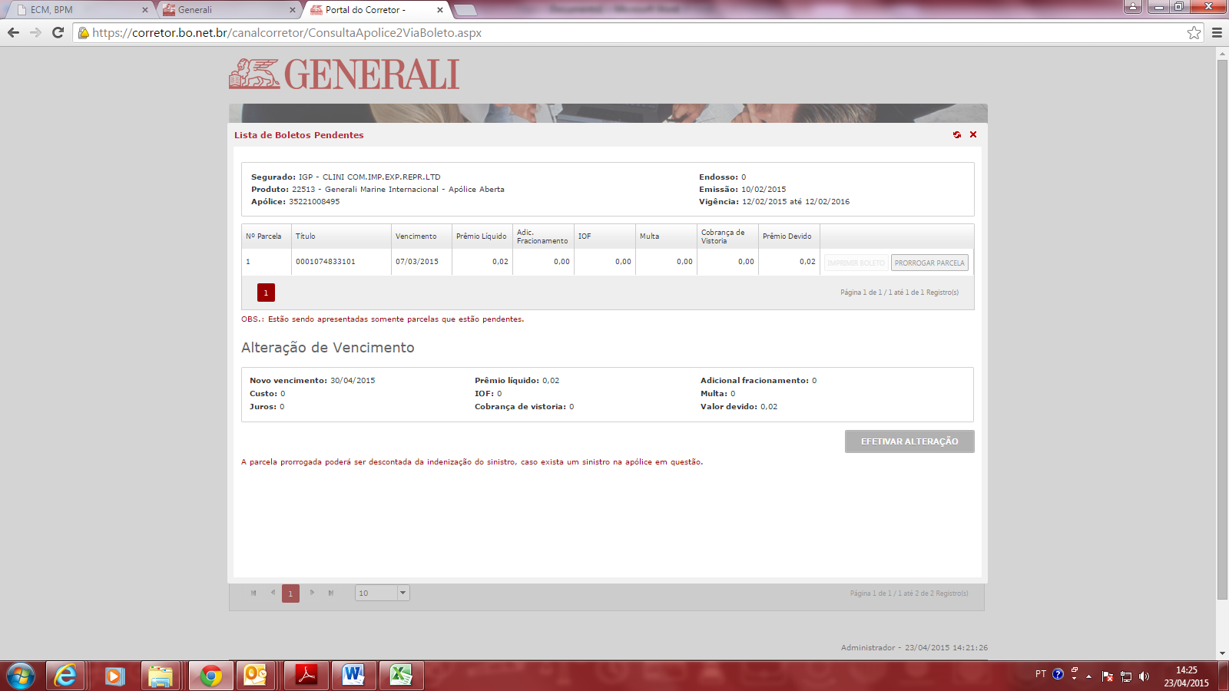The height and width of the screenshot is (691, 1229).
Task: Open Windows Media Player from taskbar
Action: coord(114,676)
